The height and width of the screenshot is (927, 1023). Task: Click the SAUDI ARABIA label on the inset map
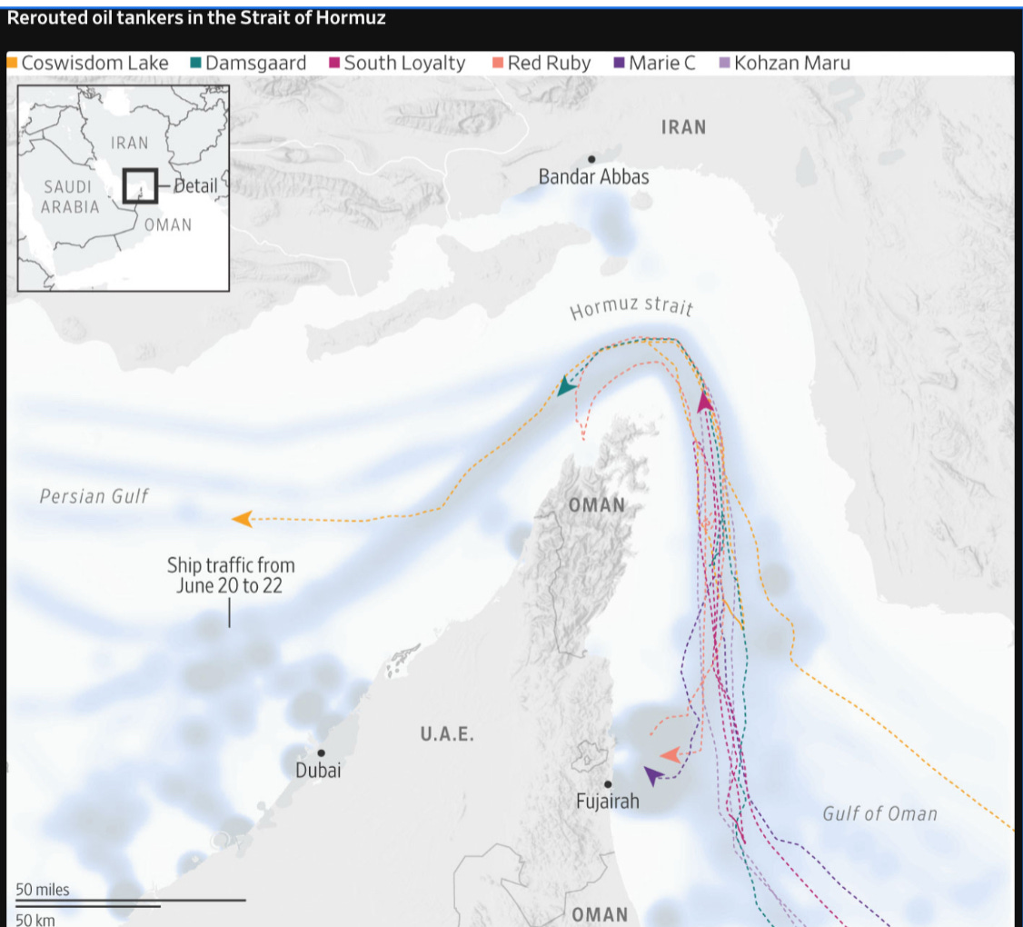point(70,197)
